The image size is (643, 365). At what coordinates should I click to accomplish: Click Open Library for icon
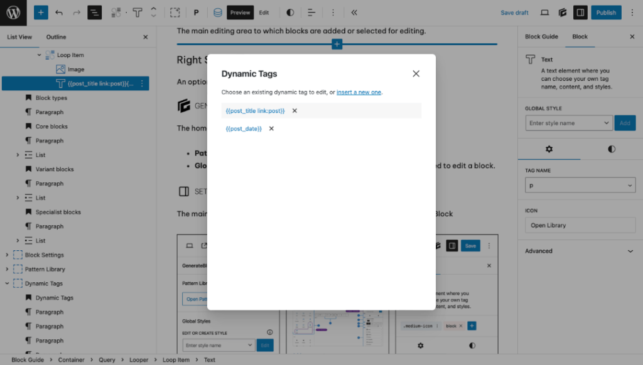tap(580, 225)
